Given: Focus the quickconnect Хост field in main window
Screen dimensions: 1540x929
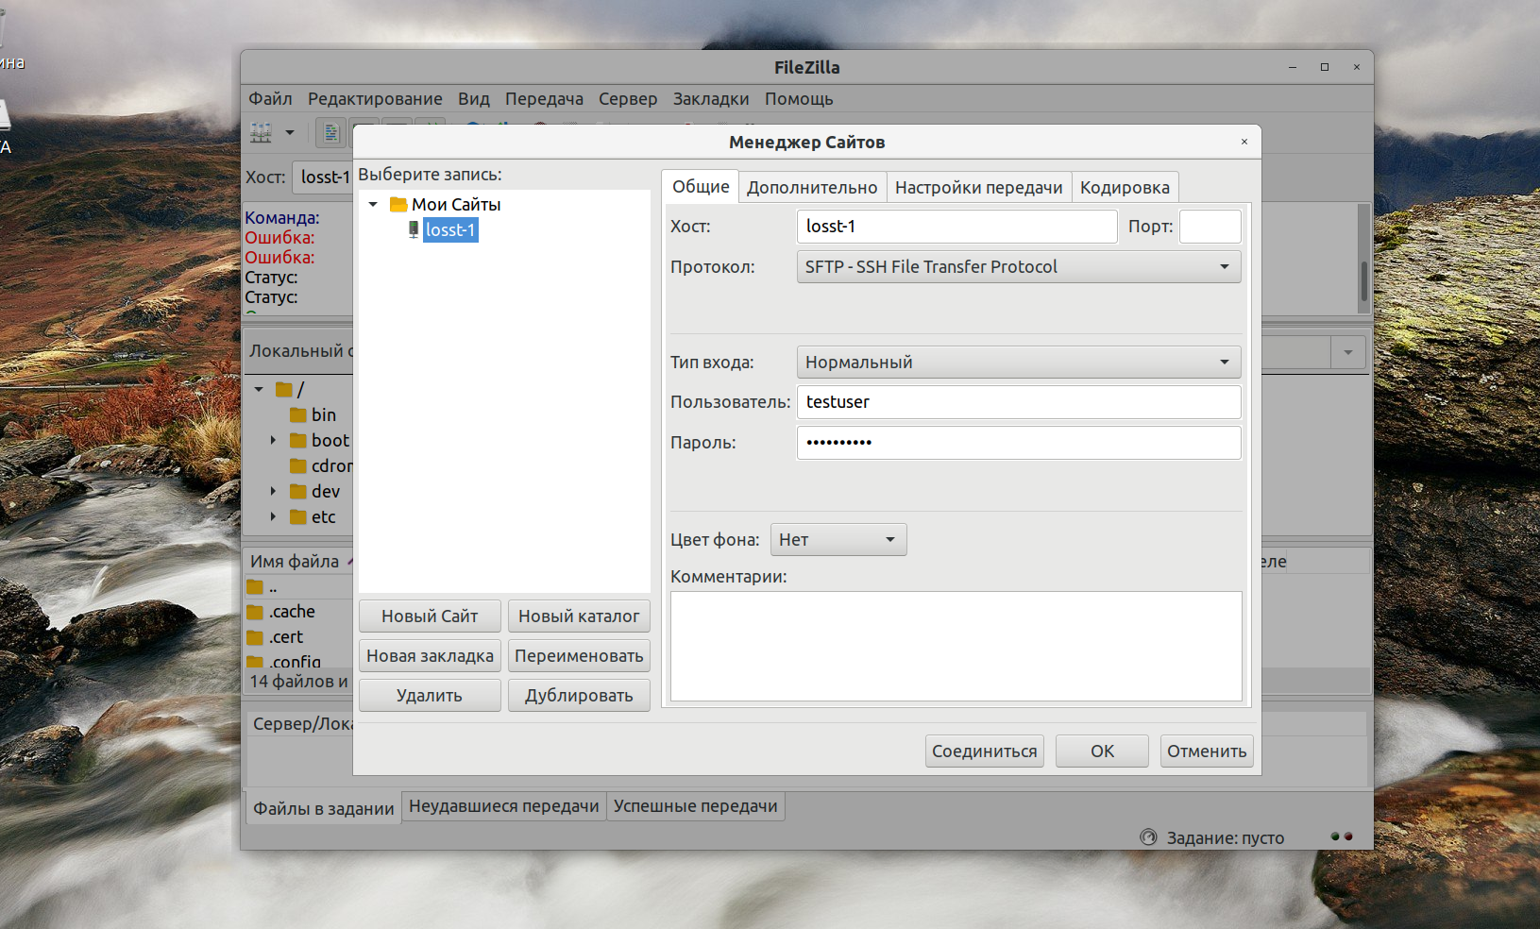Looking at the screenshot, I should click(x=323, y=177).
